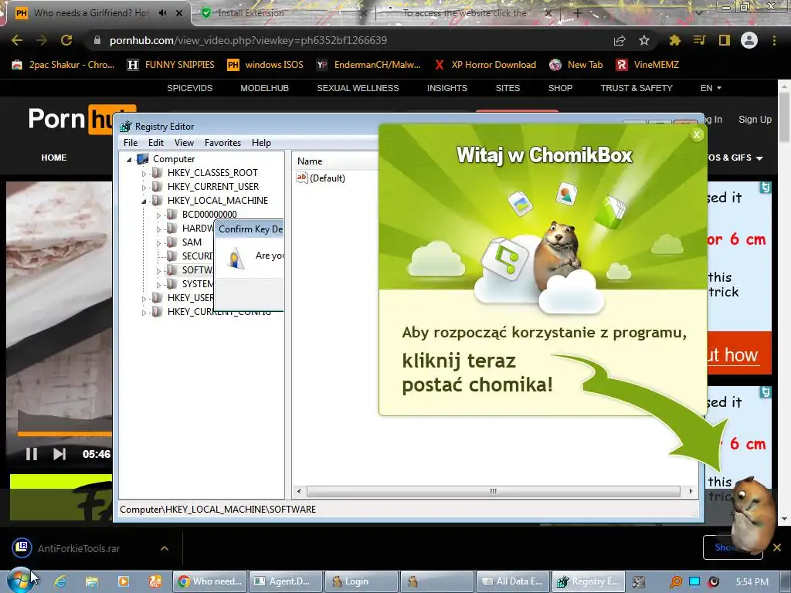Open a new tab with the plus button
Viewport: 791px width, 593px height.
[578, 13]
